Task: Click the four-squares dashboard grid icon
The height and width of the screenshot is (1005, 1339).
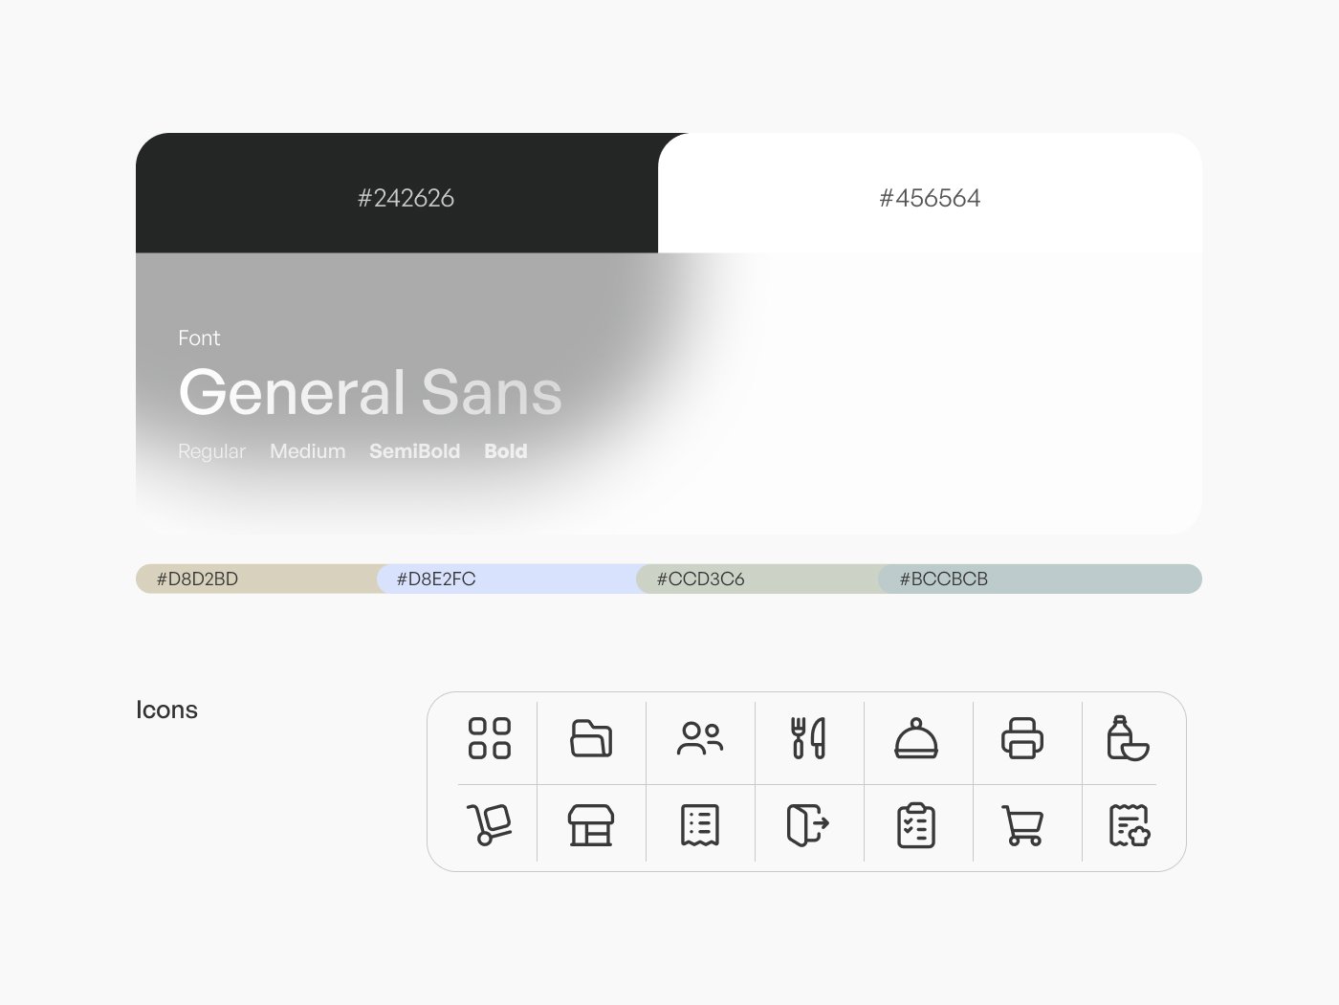Action: click(490, 738)
